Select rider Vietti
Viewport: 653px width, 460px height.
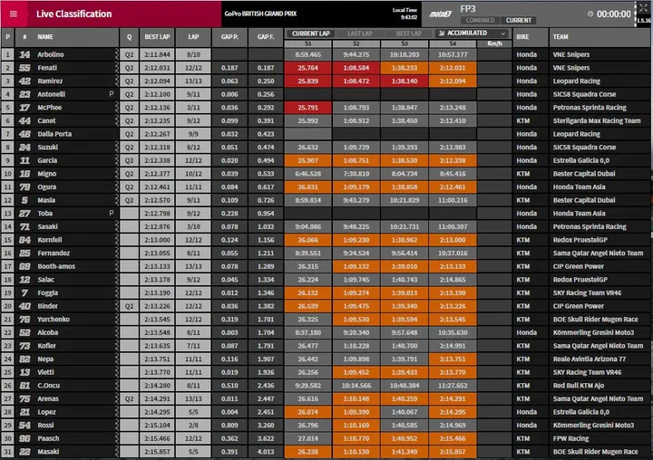[45, 372]
